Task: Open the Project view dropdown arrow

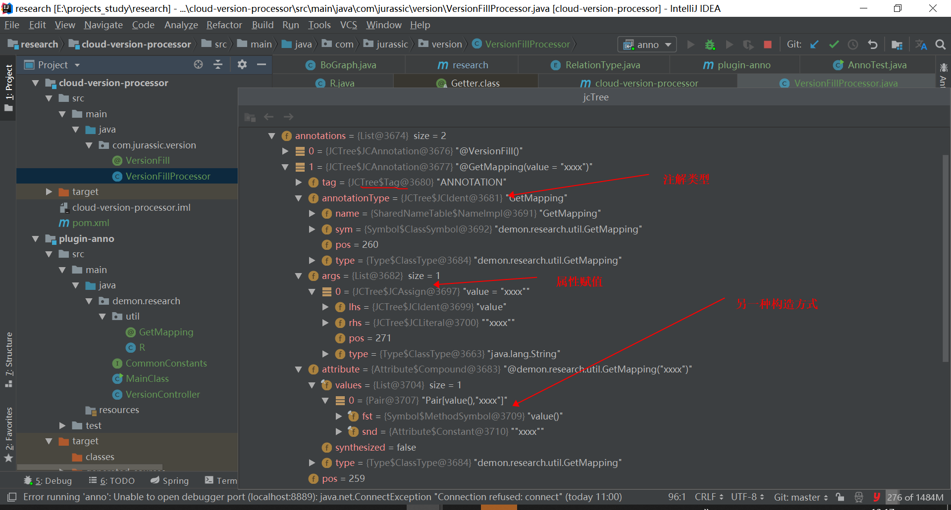Action: [x=77, y=65]
